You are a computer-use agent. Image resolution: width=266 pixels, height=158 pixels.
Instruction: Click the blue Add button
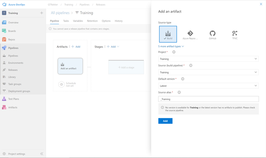point(165,121)
